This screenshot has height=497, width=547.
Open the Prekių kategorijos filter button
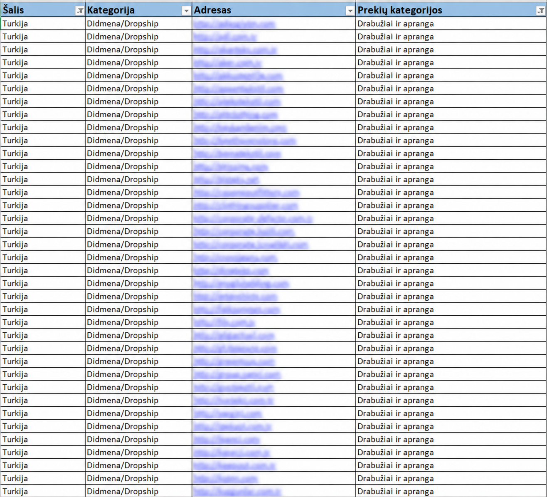(x=540, y=11)
